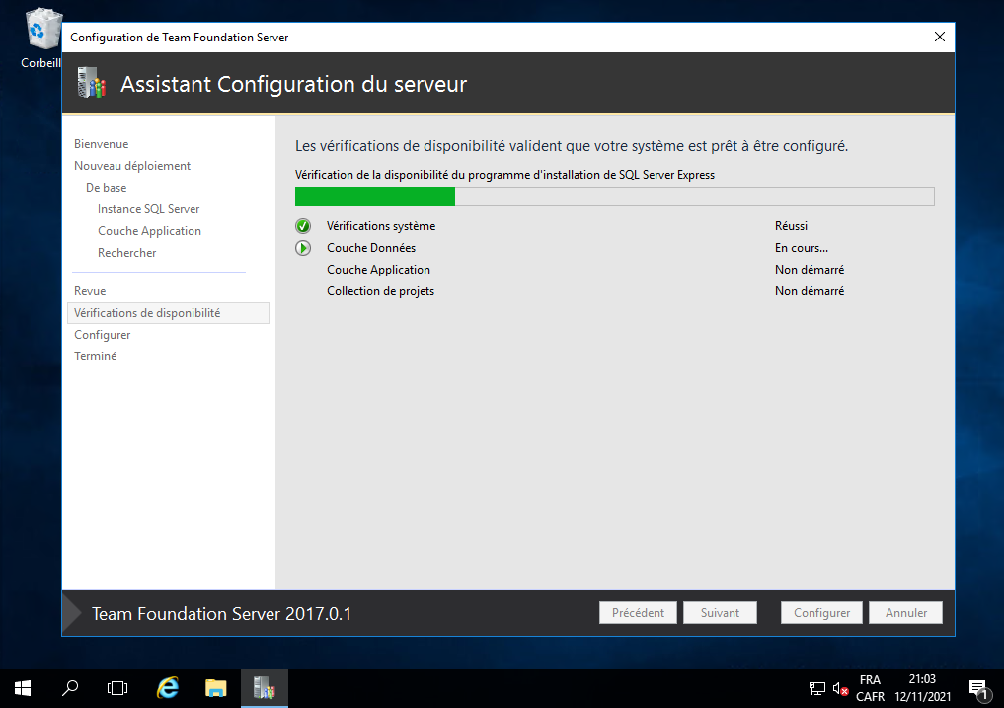This screenshot has height=708, width=1004.
Task: Click the Annuler button
Action: [x=905, y=613]
